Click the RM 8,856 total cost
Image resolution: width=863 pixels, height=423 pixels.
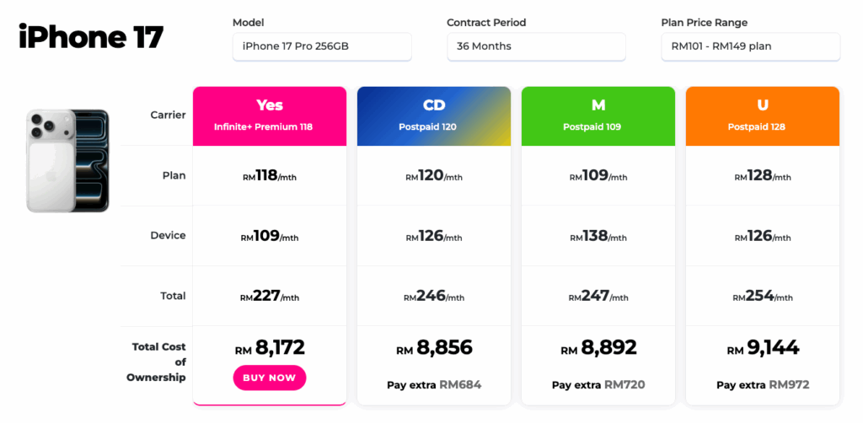[434, 348]
